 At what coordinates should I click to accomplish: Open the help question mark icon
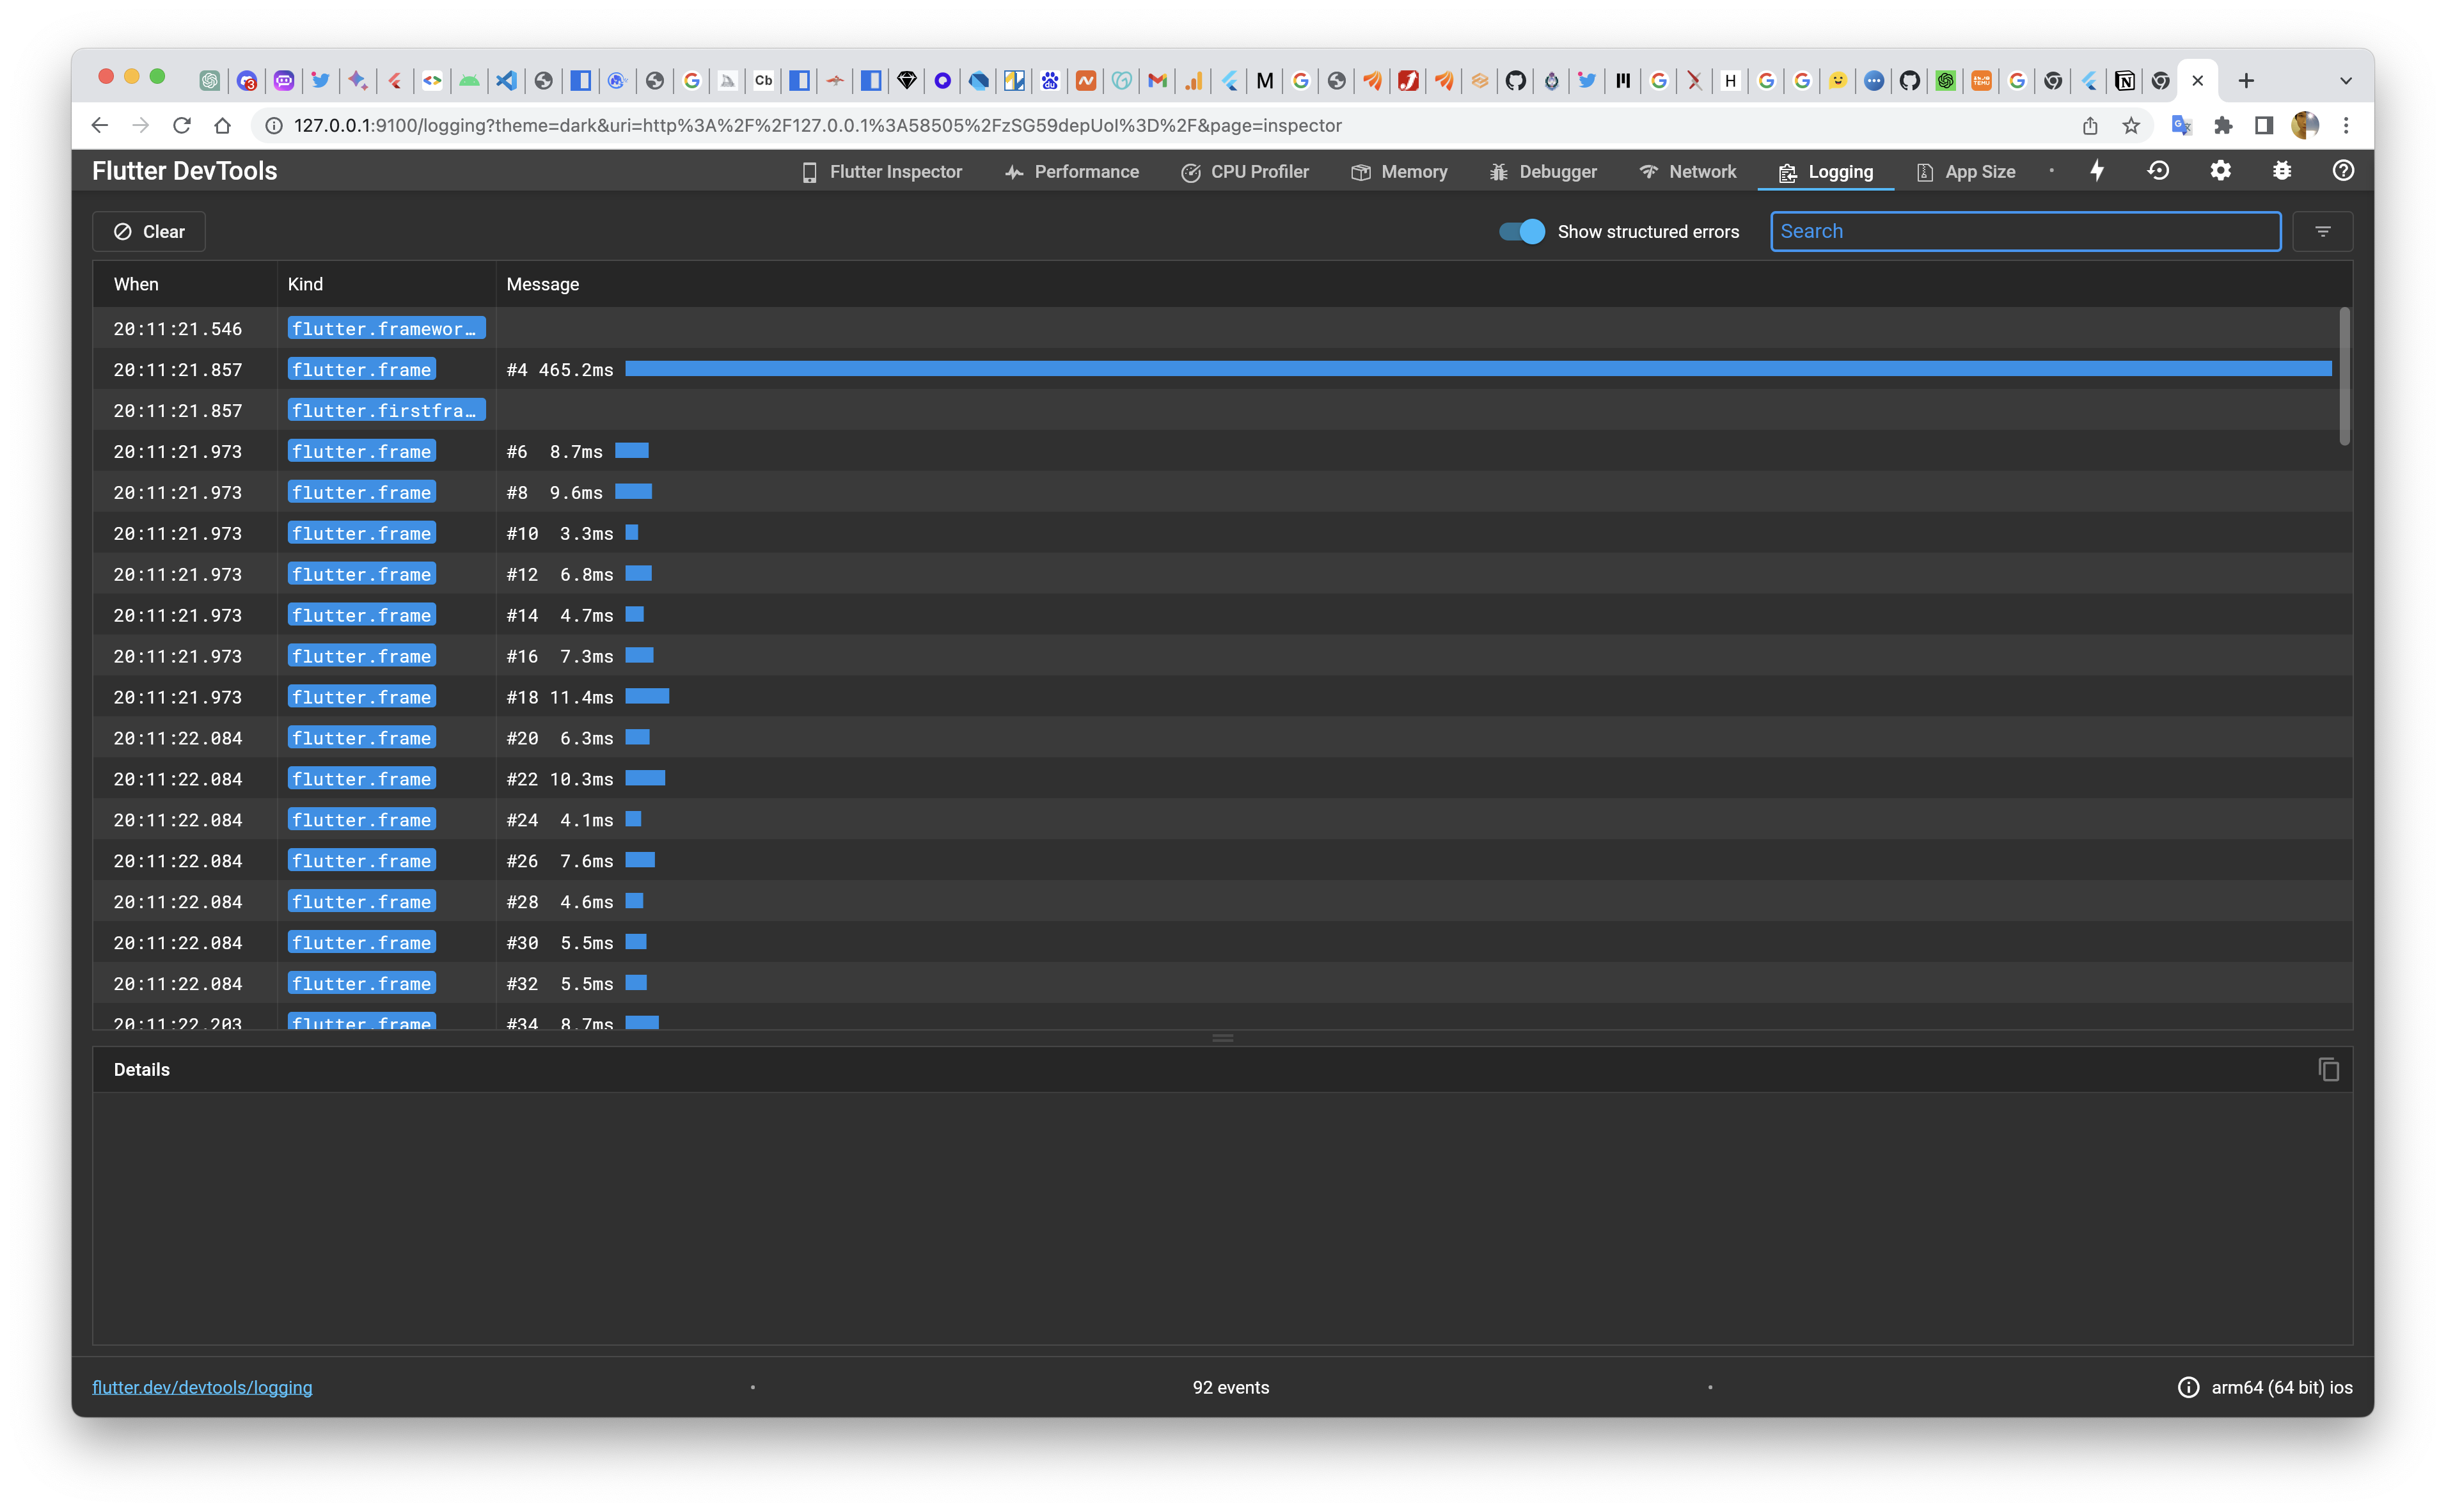(x=2343, y=171)
